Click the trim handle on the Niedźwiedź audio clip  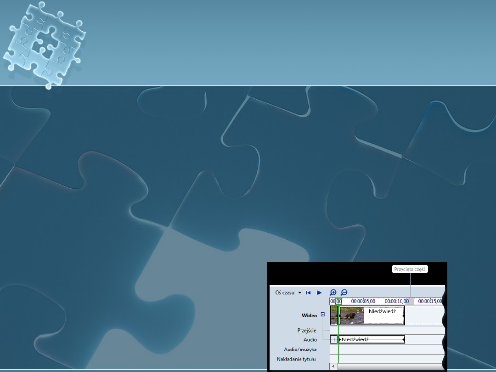403,339
